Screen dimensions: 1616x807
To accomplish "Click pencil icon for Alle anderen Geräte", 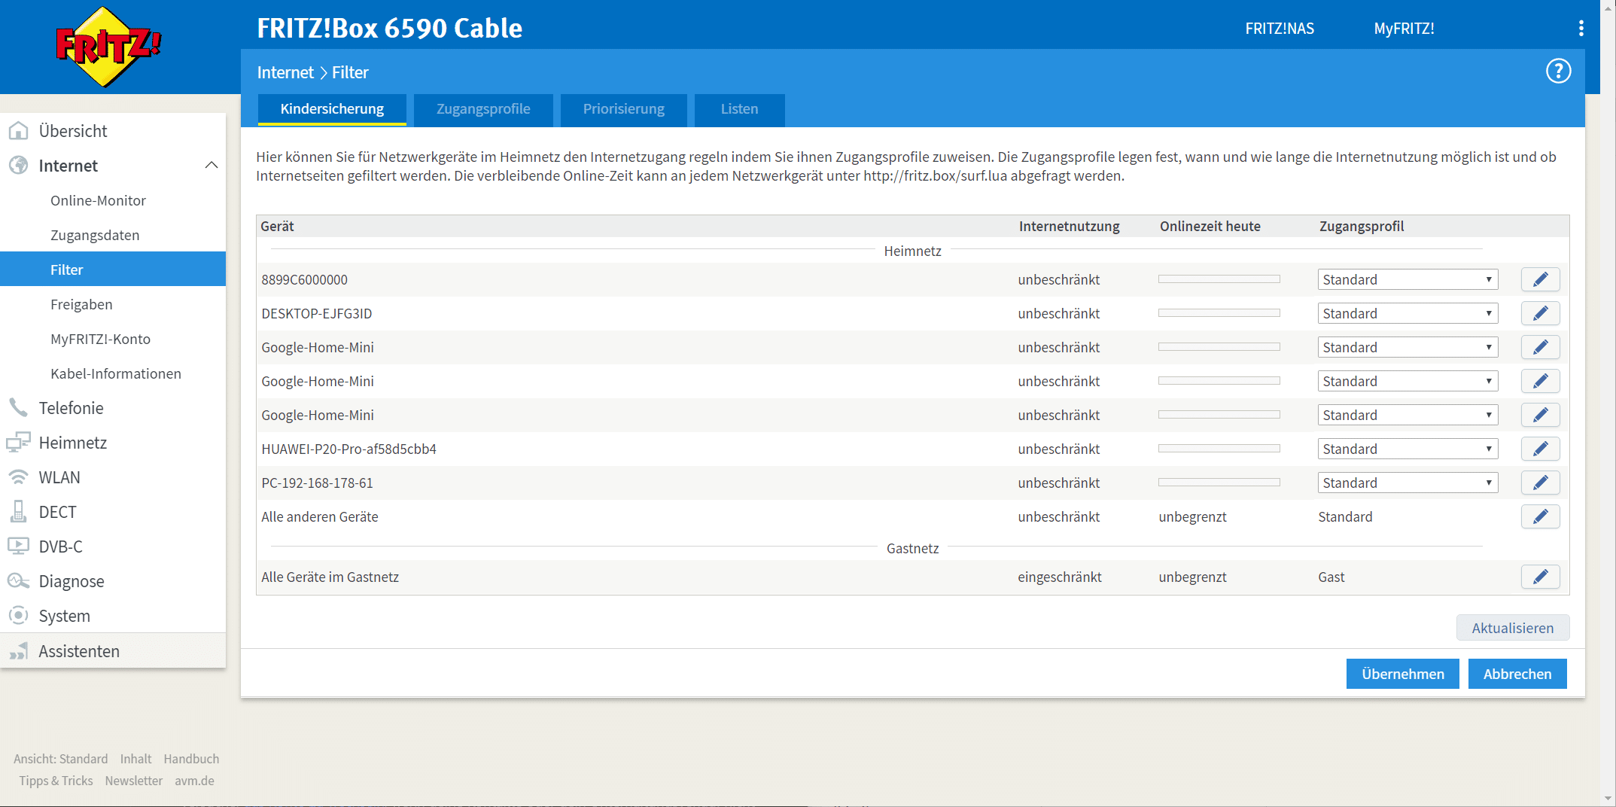I will pyautogui.click(x=1540, y=516).
